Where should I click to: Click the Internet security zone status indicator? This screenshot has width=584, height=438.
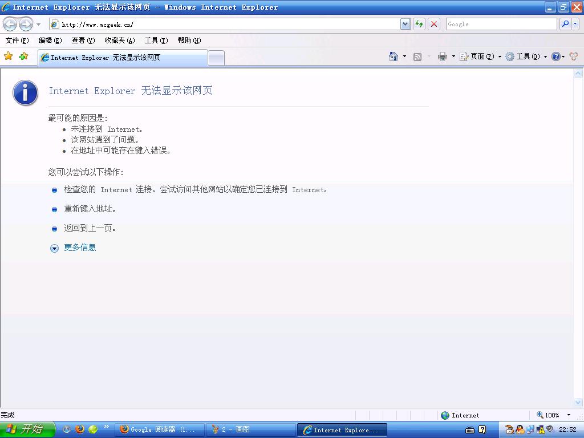click(460, 415)
